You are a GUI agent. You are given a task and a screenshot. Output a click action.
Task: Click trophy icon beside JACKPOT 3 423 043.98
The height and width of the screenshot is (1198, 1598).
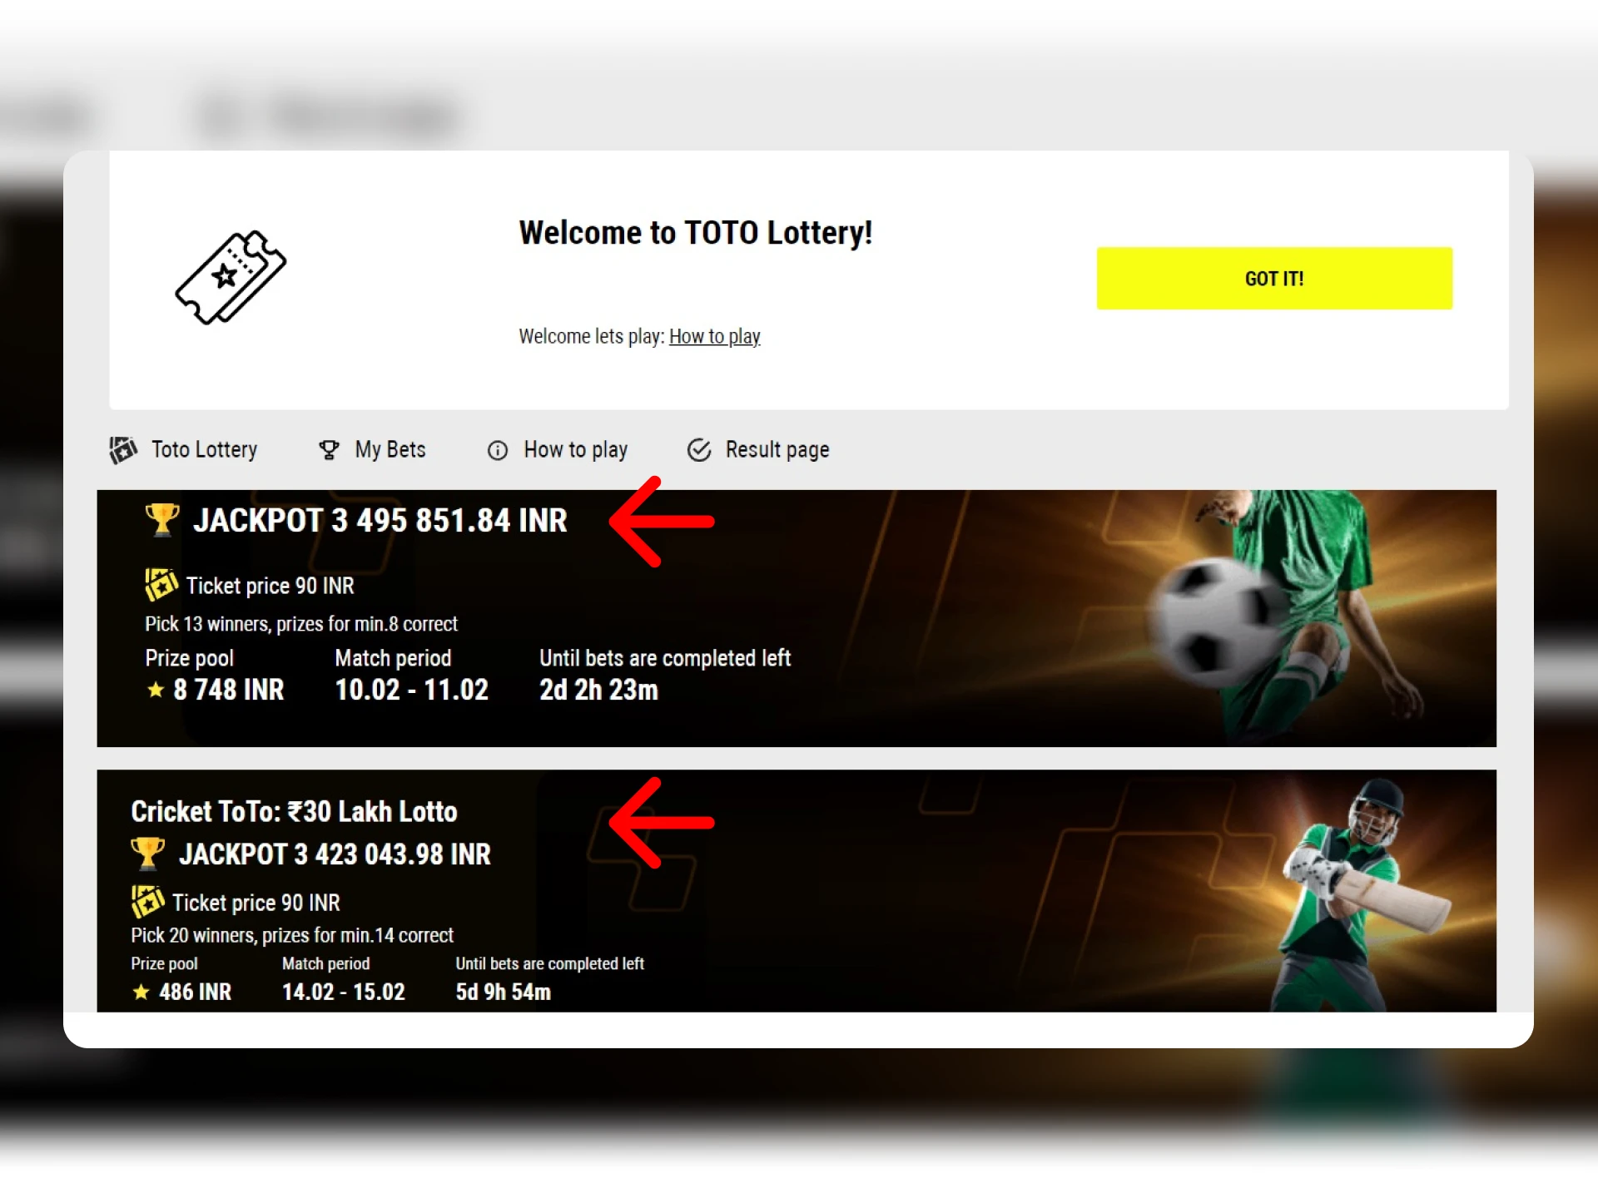[148, 854]
